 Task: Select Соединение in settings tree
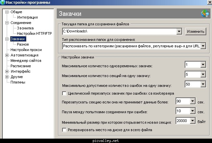[x=21, y=23]
